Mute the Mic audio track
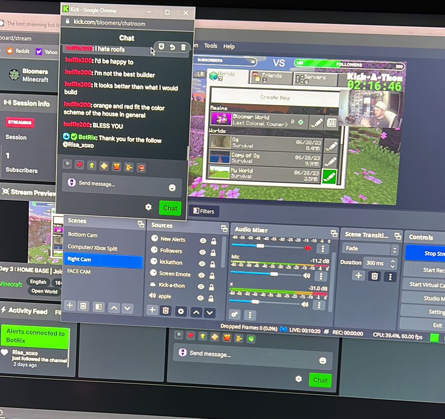445x419 pixels. pos(306,276)
